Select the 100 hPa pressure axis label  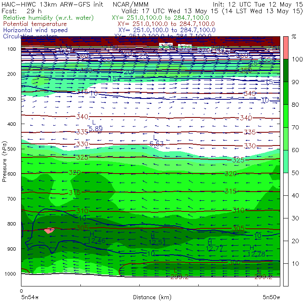point(12,49)
